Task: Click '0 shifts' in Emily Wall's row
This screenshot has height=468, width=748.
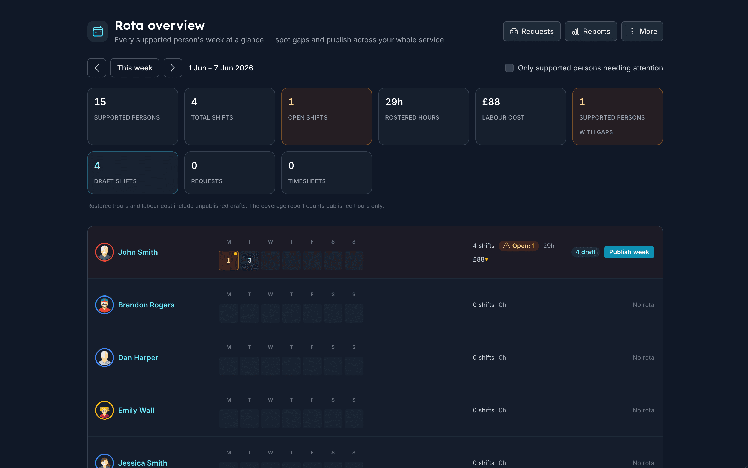Action: tap(484, 410)
